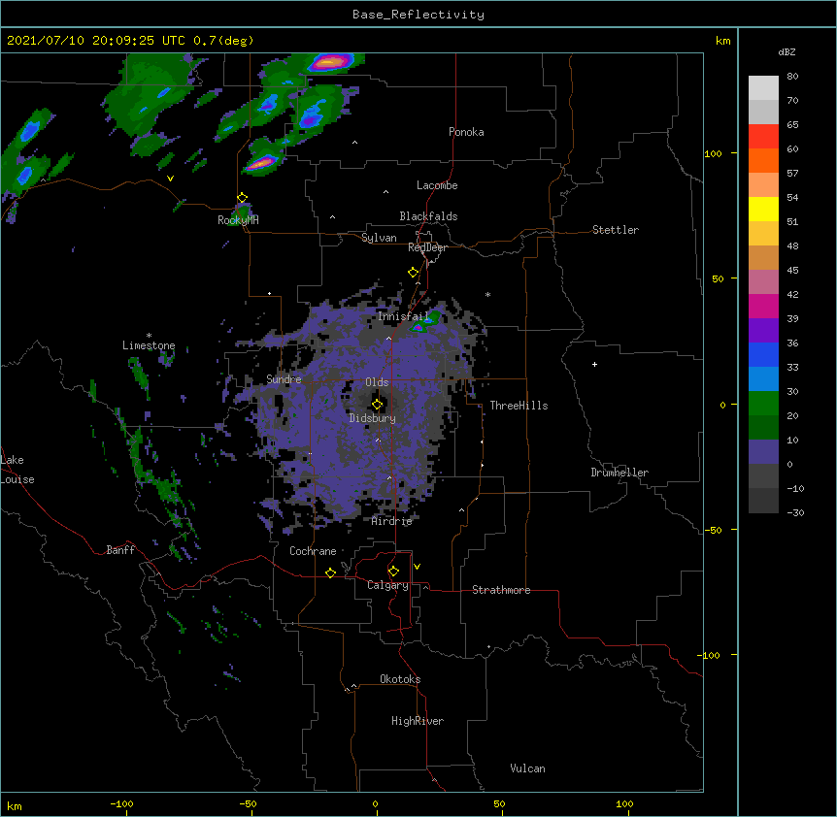
Task: Pick the blue swatch between 36 and 33 dBZ
Action: click(x=763, y=354)
